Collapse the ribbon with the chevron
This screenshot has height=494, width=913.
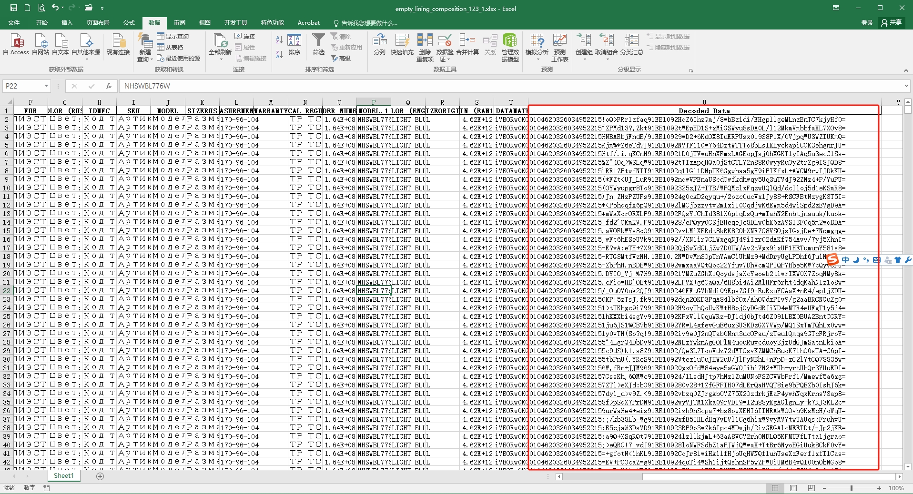click(x=906, y=70)
